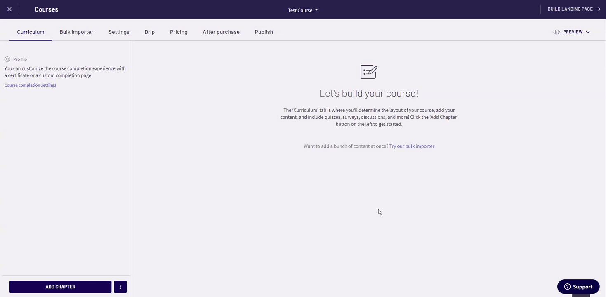Click the Courses title in the header

pos(46,9)
